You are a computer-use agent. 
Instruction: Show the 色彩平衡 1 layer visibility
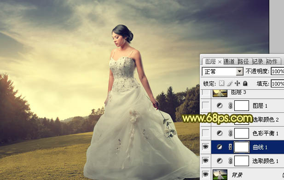206,133
